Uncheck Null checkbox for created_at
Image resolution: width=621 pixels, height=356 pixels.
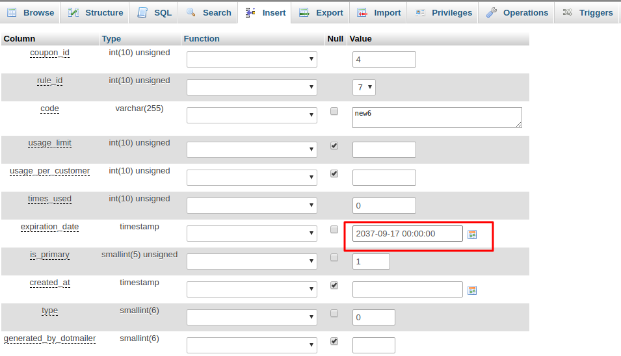pos(334,285)
